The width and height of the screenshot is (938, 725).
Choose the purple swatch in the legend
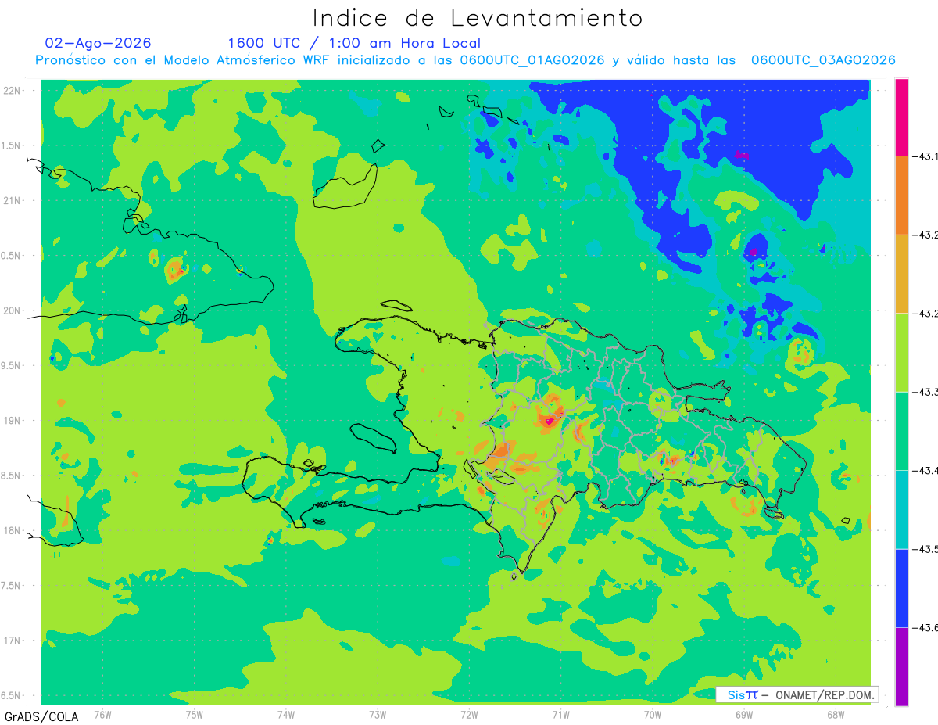click(x=901, y=666)
